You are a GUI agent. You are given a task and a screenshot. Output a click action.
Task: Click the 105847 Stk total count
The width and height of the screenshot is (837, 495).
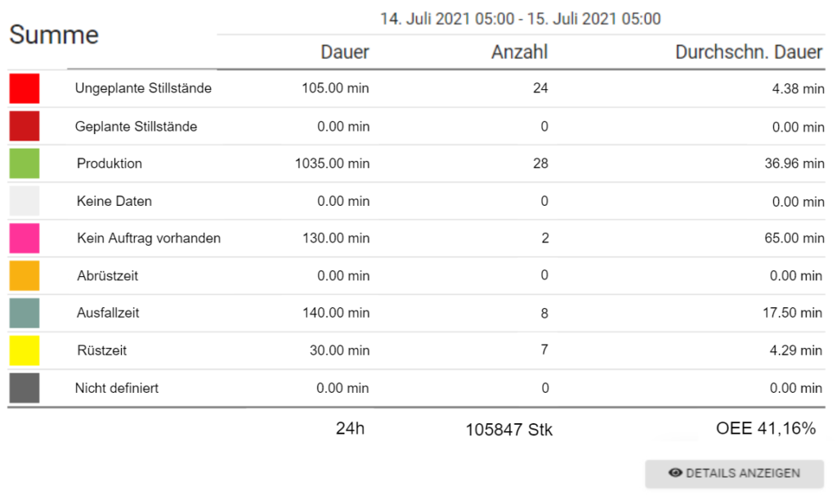(x=508, y=430)
